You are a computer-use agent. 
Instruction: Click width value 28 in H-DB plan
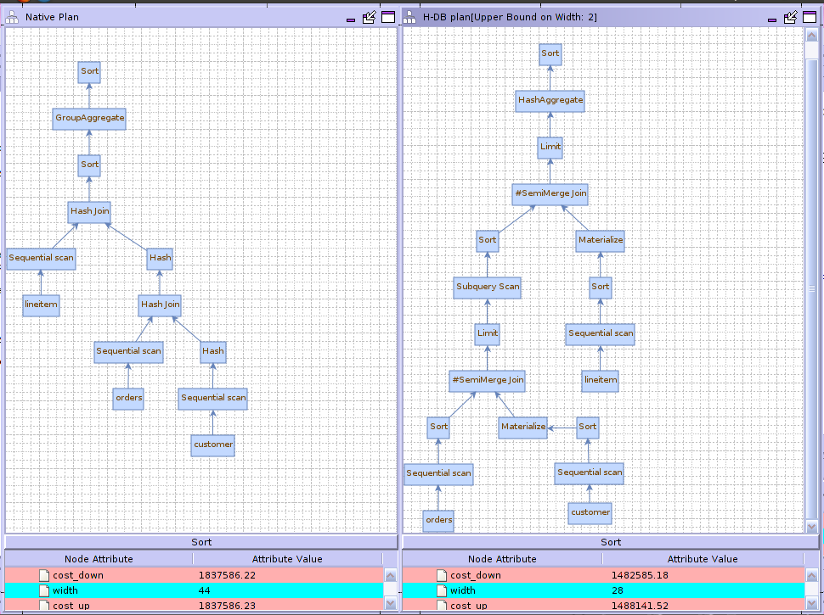pos(618,590)
